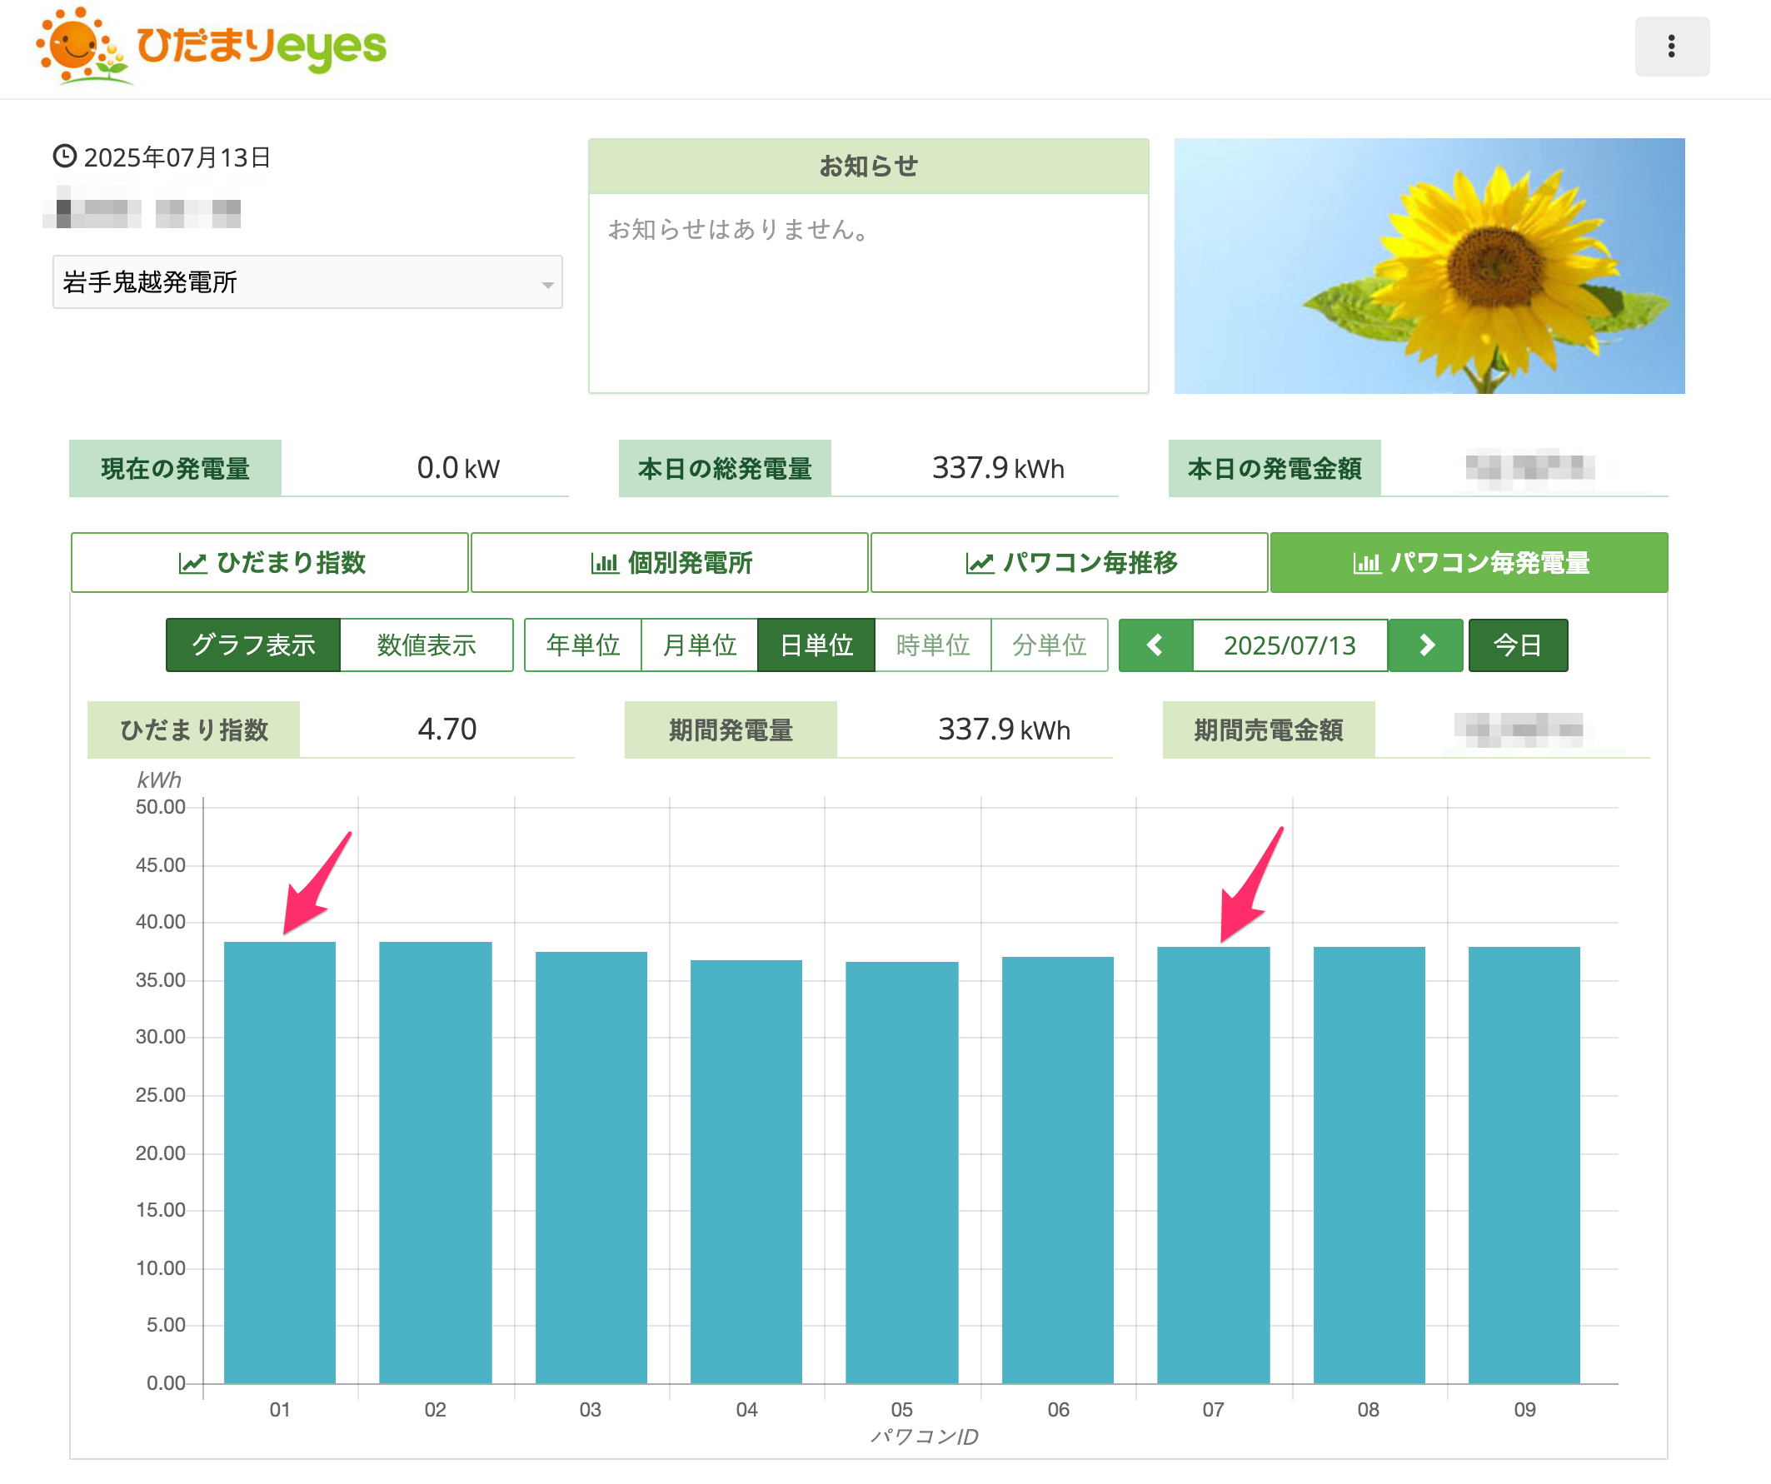Select グラフ表示 view mode
This screenshot has height=1484, width=1771.
pos(253,645)
